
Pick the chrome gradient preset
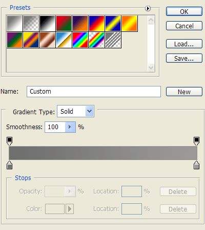[x=64, y=40]
